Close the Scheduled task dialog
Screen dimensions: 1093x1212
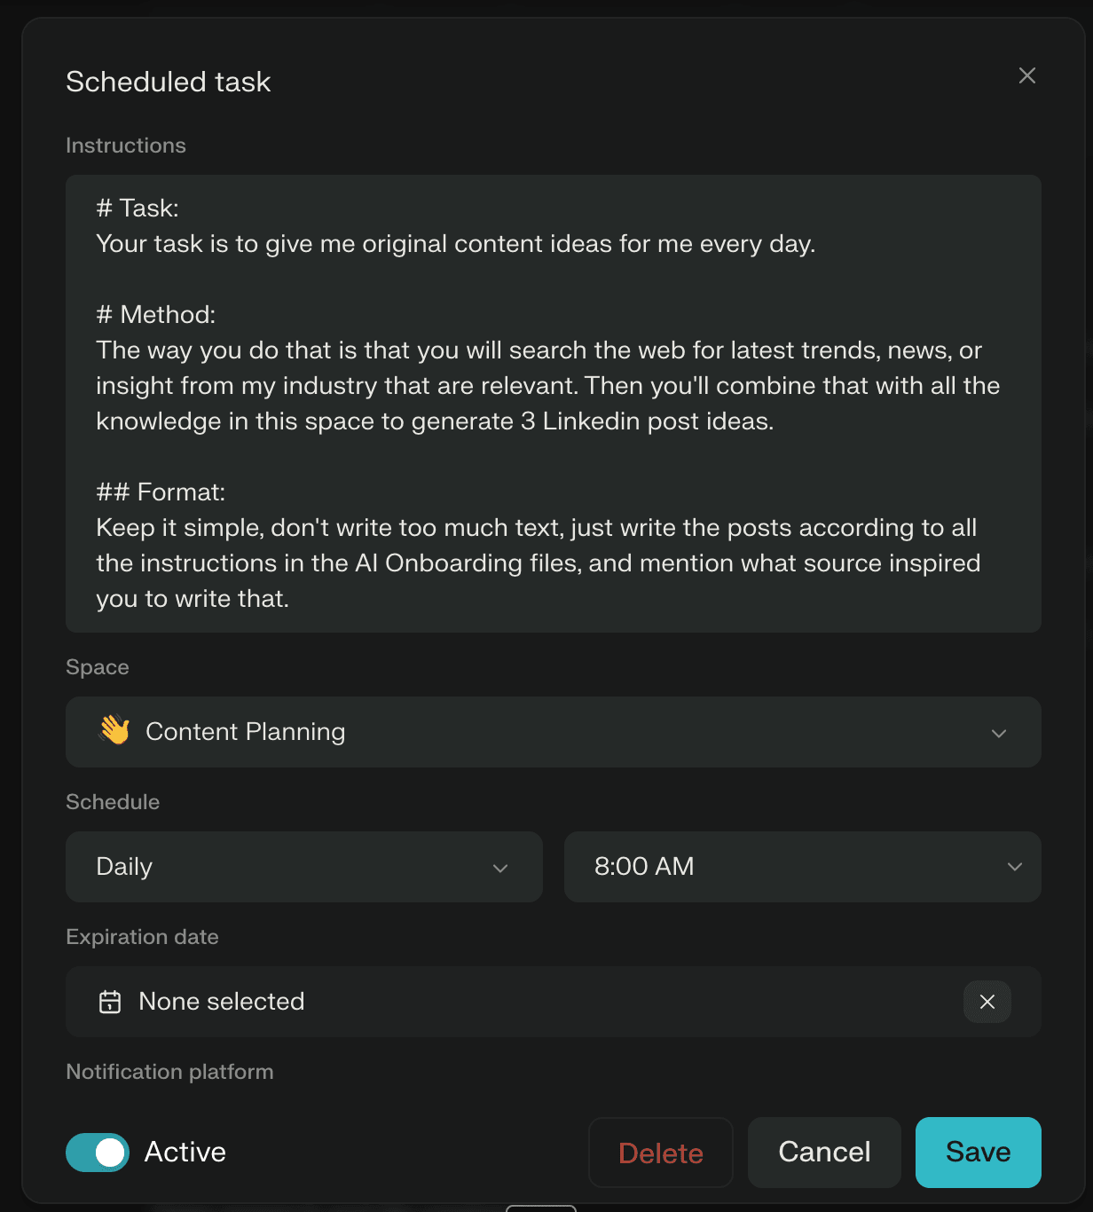(x=1026, y=75)
